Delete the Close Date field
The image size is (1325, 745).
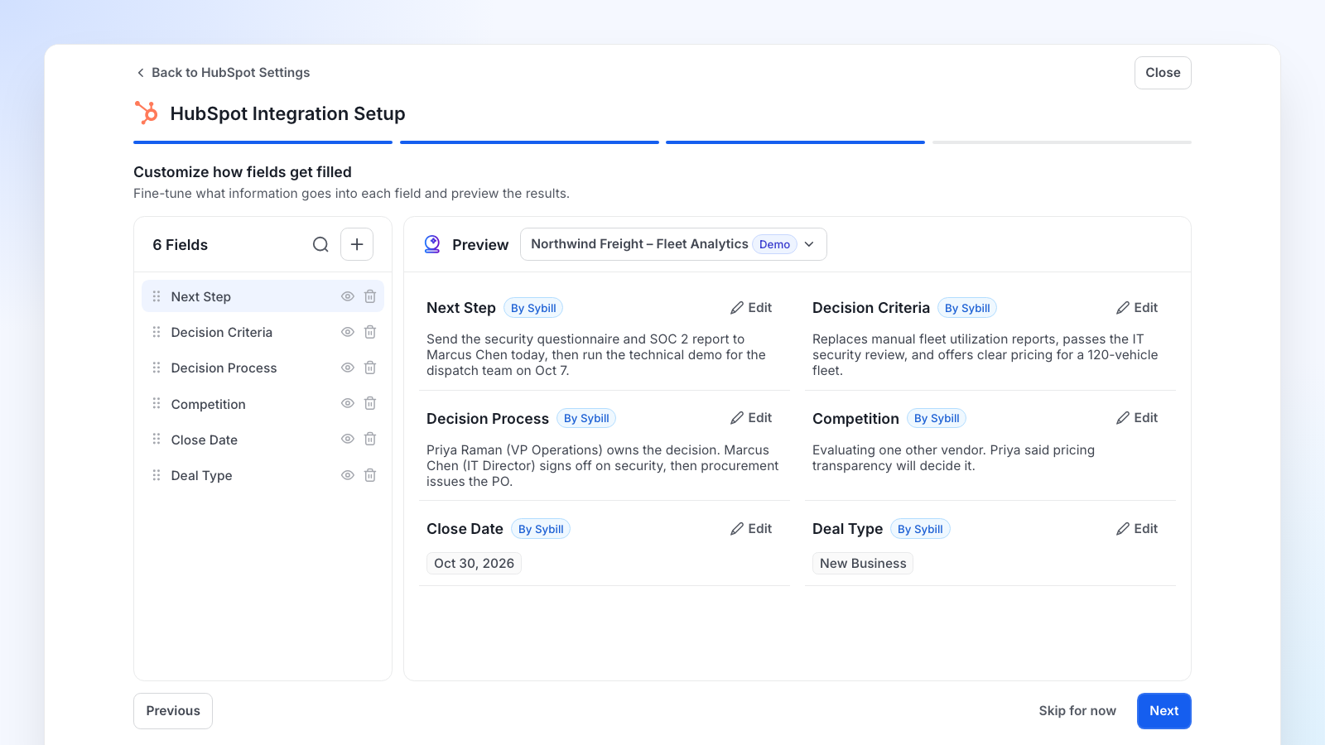(370, 439)
